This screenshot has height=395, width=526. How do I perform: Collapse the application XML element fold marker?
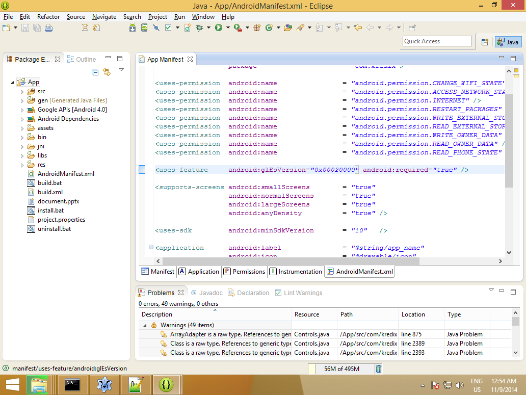coord(151,248)
